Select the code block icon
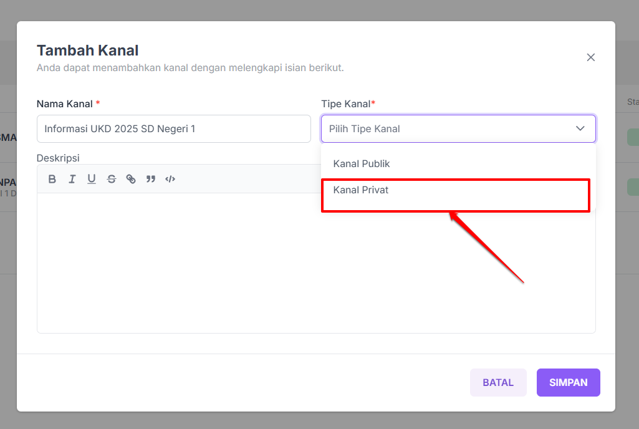Image resolution: width=639 pixels, height=429 pixels. (170, 179)
